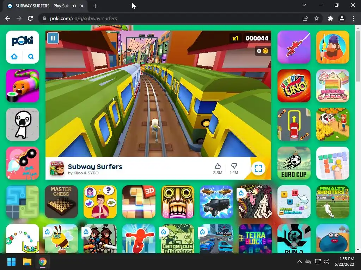361x270 pixels.
Task: Open the UNO game thumbnail
Action: tap(294, 86)
